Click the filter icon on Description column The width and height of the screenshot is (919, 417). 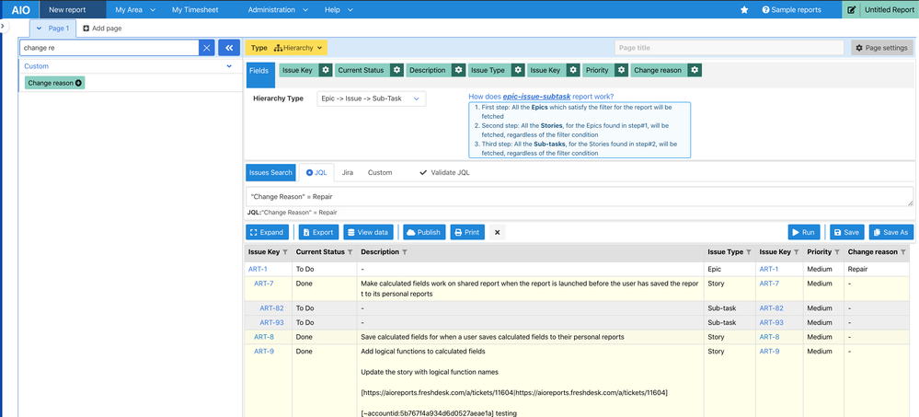[405, 252]
